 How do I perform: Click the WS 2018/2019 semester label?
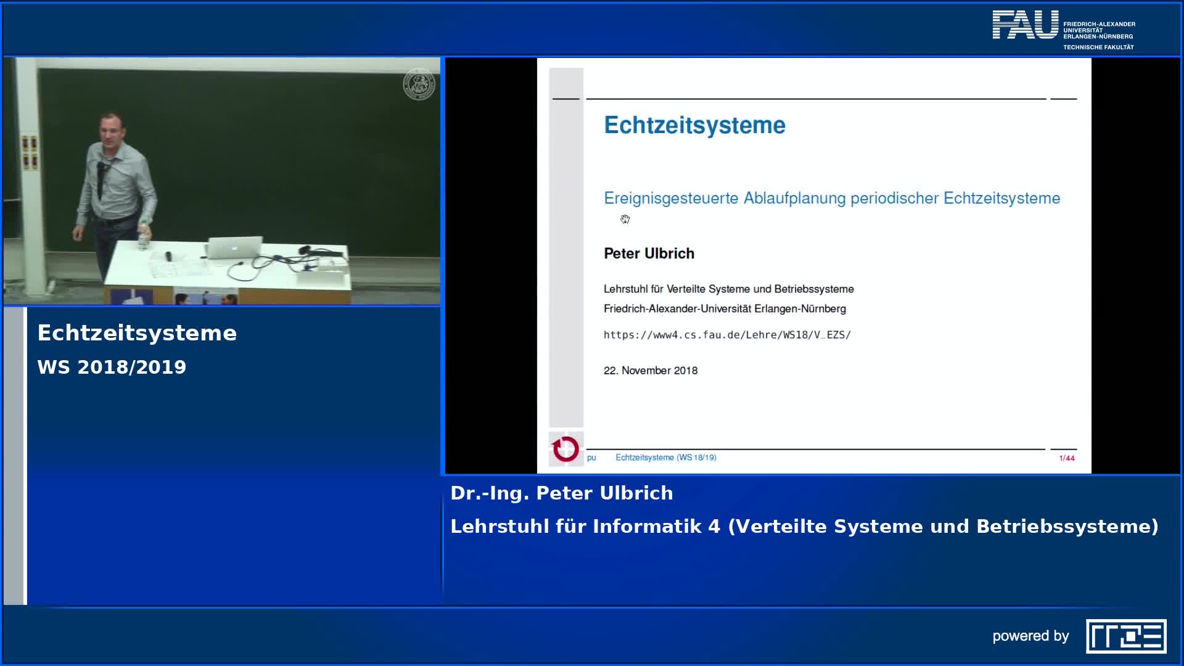click(112, 368)
